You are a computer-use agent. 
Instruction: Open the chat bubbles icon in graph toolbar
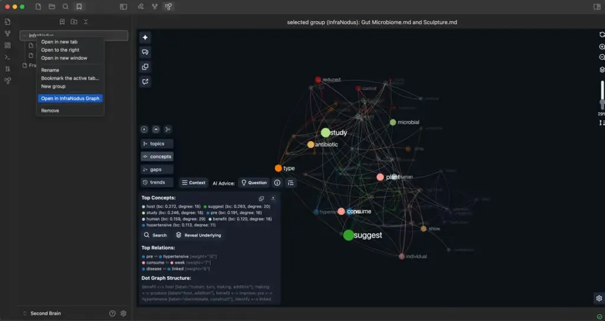(145, 52)
